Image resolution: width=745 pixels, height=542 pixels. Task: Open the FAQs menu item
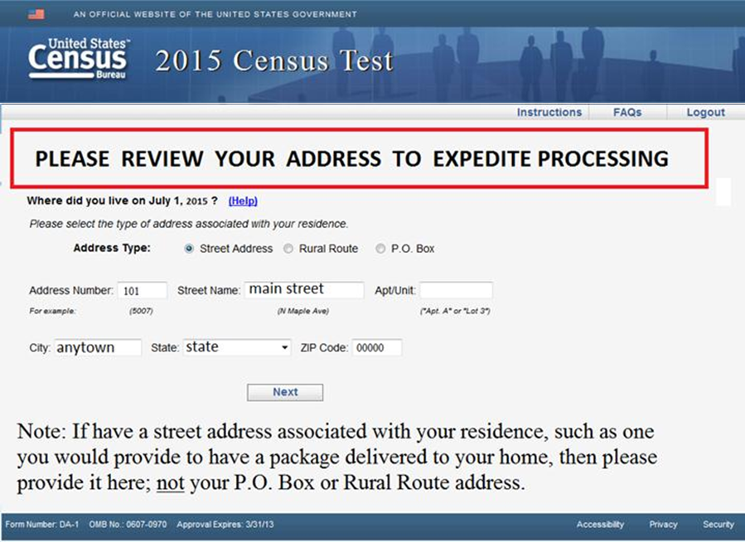tap(627, 112)
